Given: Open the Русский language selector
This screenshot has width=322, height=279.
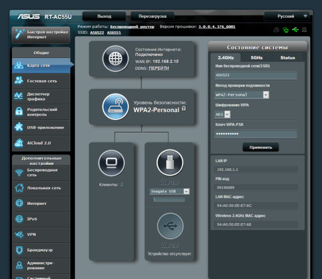Looking at the screenshot, I should tap(287, 16).
